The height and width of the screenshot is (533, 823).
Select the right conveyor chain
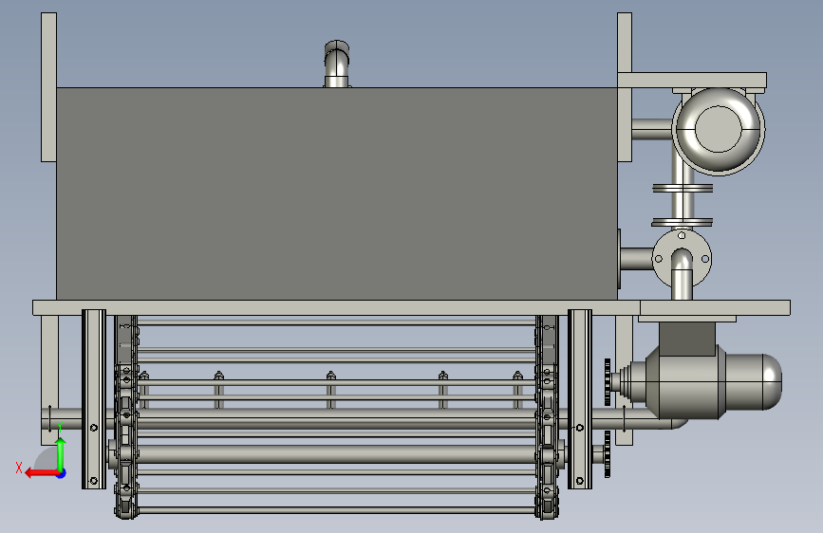coord(547,417)
